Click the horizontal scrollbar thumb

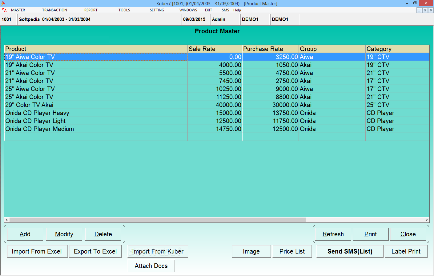click(x=158, y=220)
